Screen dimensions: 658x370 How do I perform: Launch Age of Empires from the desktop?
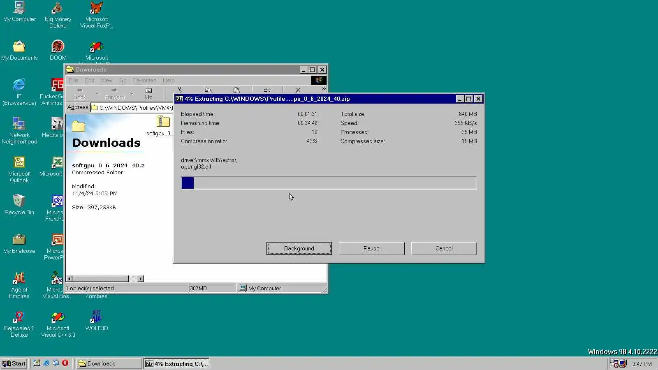tap(19, 285)
